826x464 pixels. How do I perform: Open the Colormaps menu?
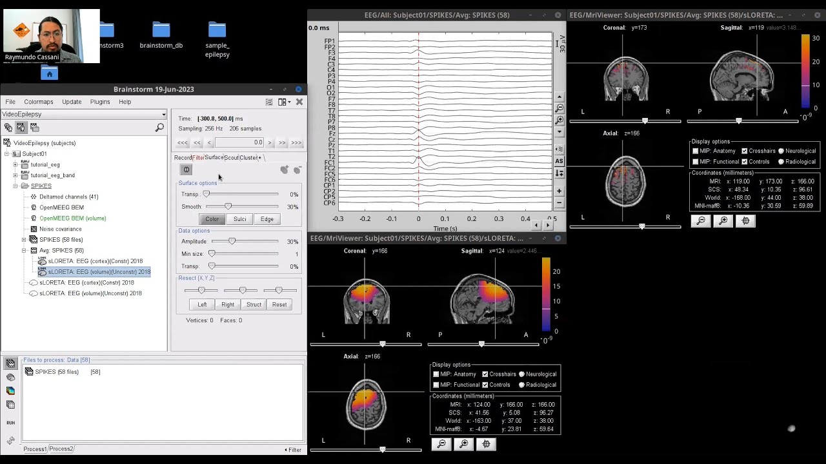point(39,102)
